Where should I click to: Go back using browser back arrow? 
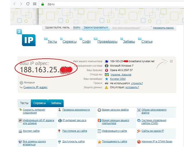click(x=15, y=4)
